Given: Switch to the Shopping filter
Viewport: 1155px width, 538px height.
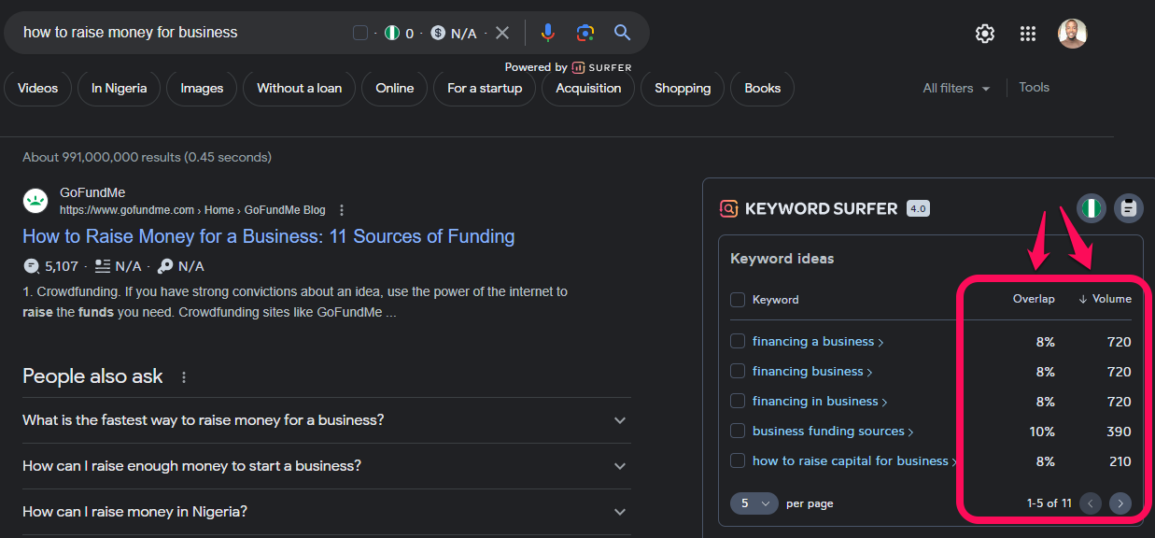Looking at the screenshot, I should [683, 88].
